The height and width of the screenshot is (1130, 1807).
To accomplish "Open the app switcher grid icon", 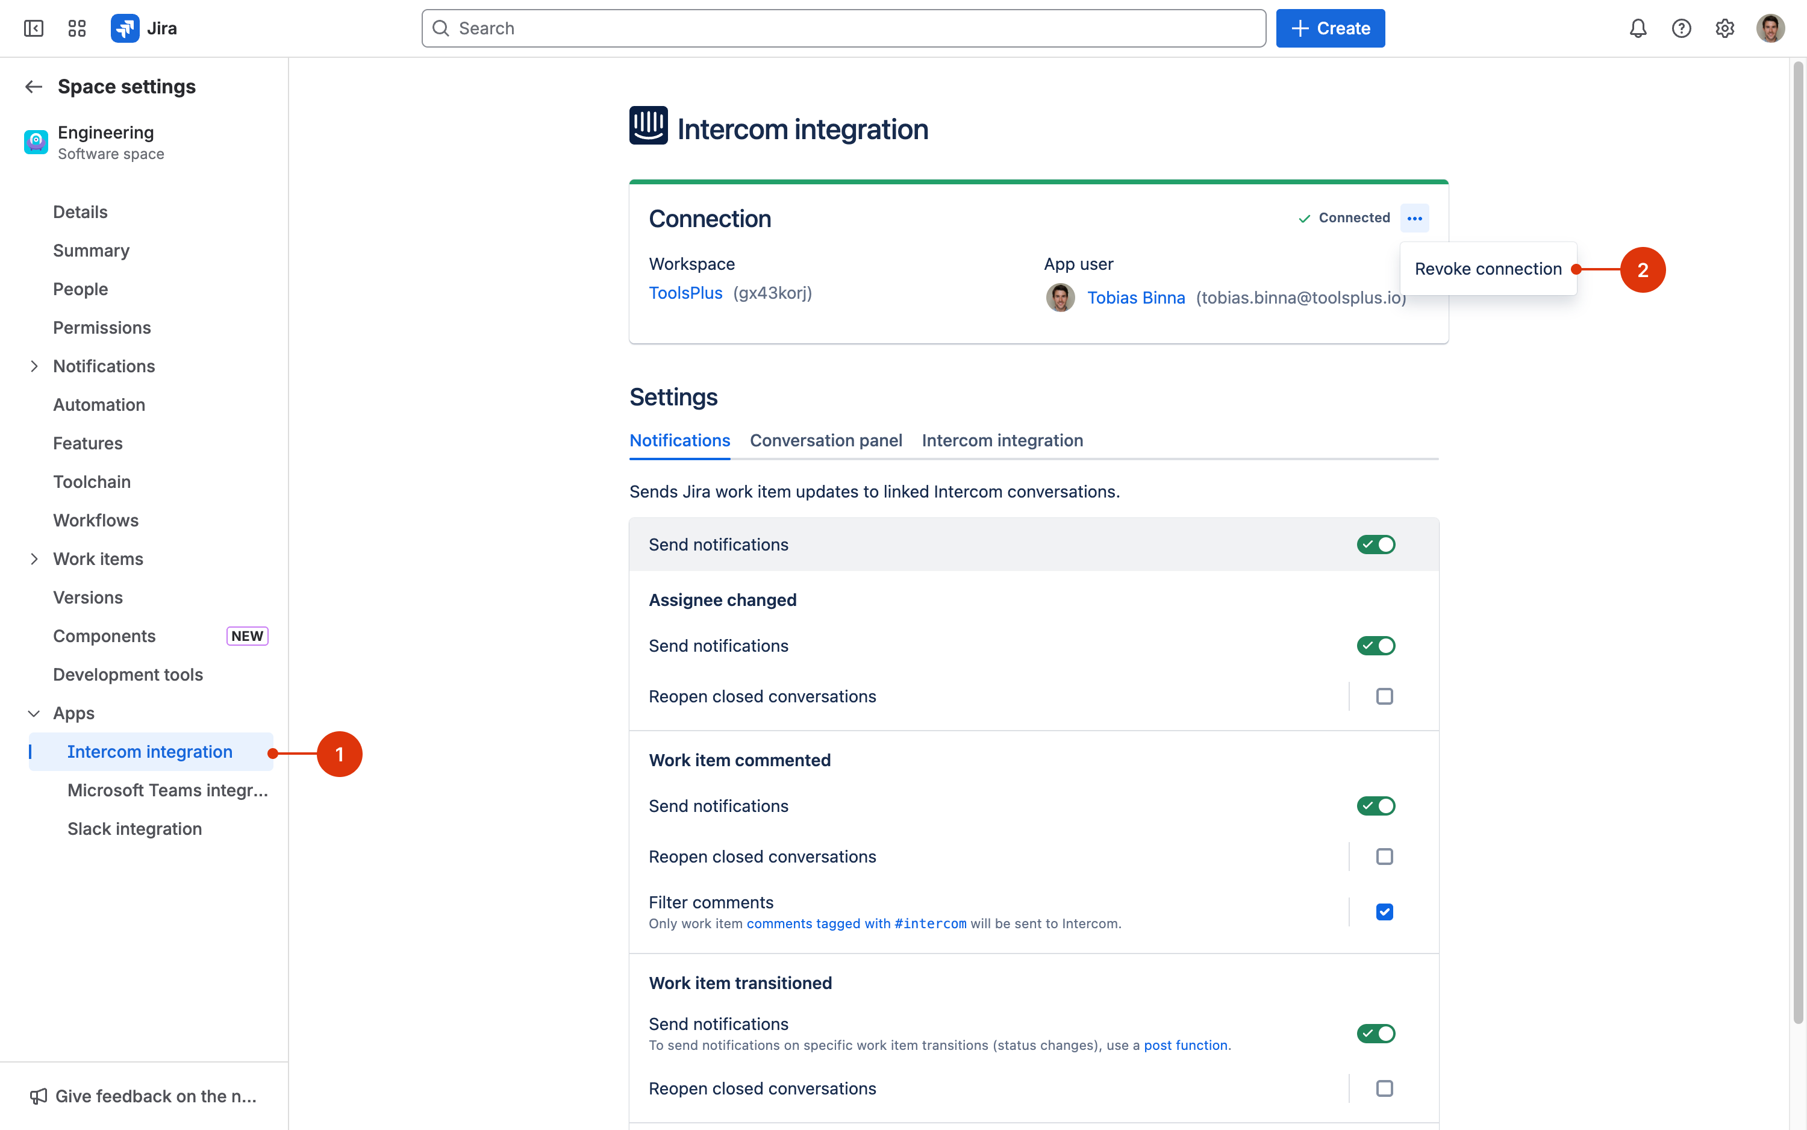I will [x=77, y=28].
